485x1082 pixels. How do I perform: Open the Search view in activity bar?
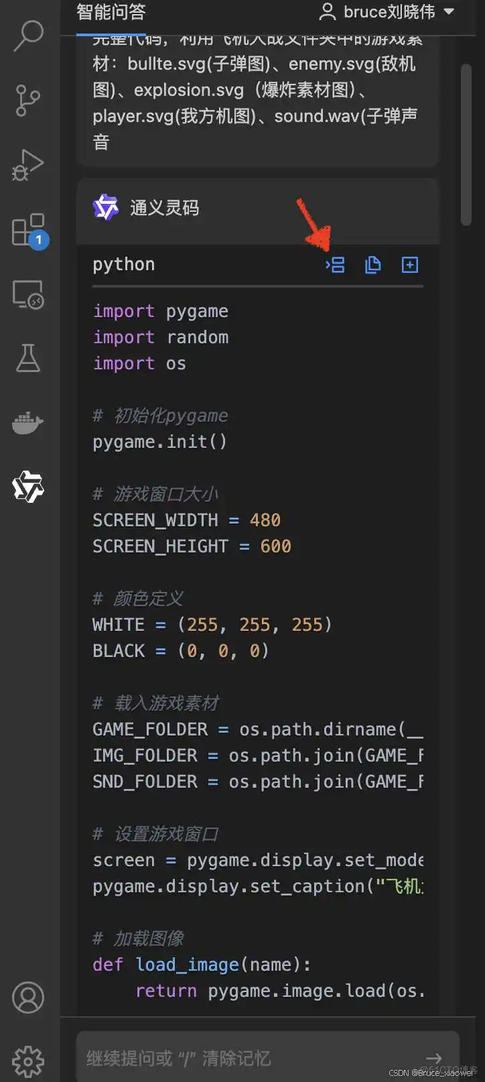coord(28,36)
